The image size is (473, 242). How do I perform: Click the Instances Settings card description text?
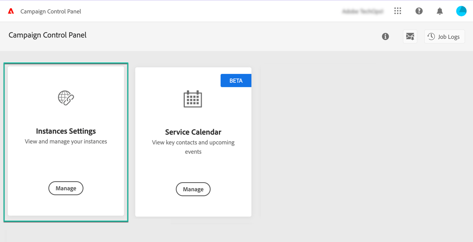(x=66, y=142)
